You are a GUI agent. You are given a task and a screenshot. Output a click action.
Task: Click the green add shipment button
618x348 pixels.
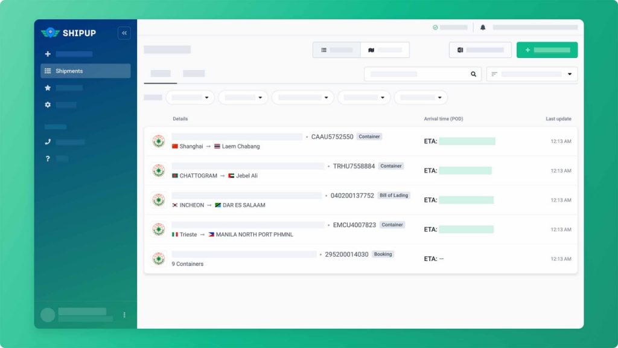coord(547,49)
